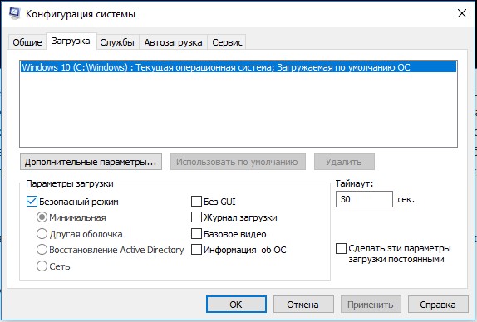This screenshot has height=322, width=477.
Task: Click Использовать по умолчанию button
Action: pos(238,162)
